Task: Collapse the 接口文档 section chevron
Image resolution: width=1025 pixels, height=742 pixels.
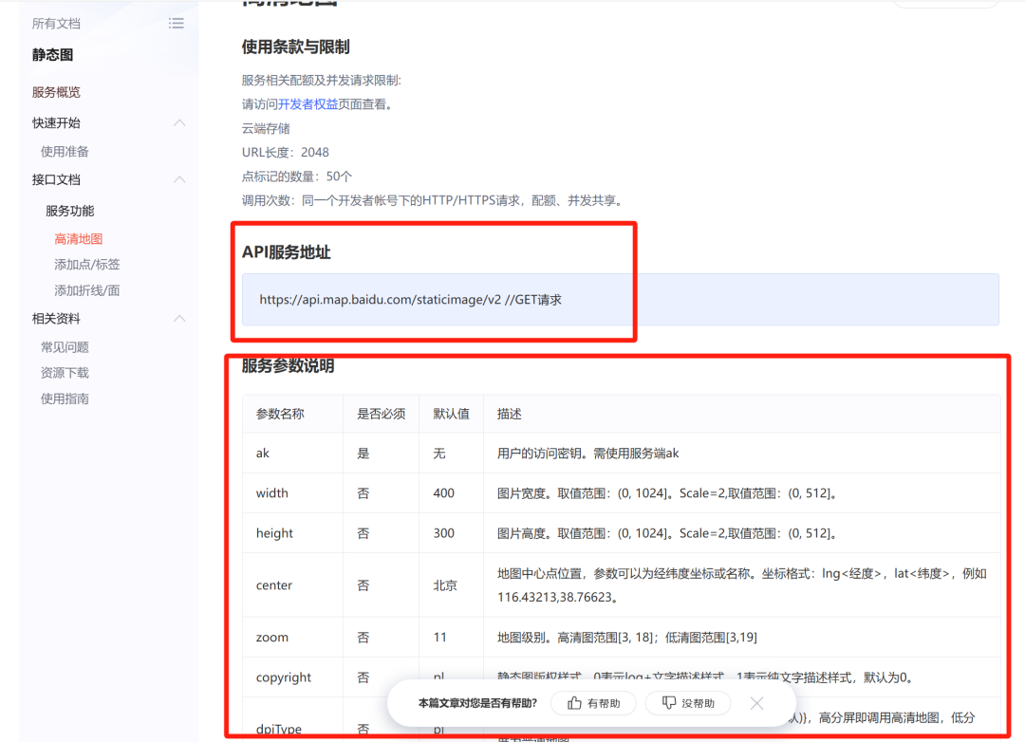Action: [179, 180]
